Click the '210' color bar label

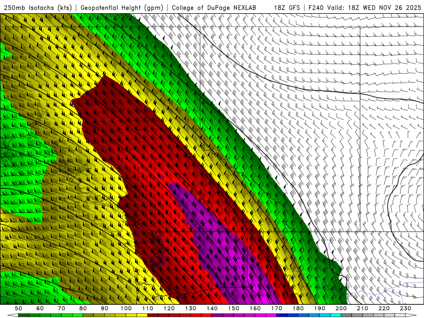(363, 308)
